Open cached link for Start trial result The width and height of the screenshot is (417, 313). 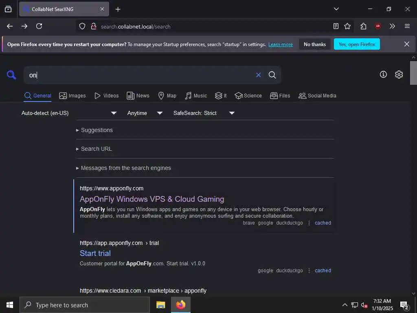[323, 271]
